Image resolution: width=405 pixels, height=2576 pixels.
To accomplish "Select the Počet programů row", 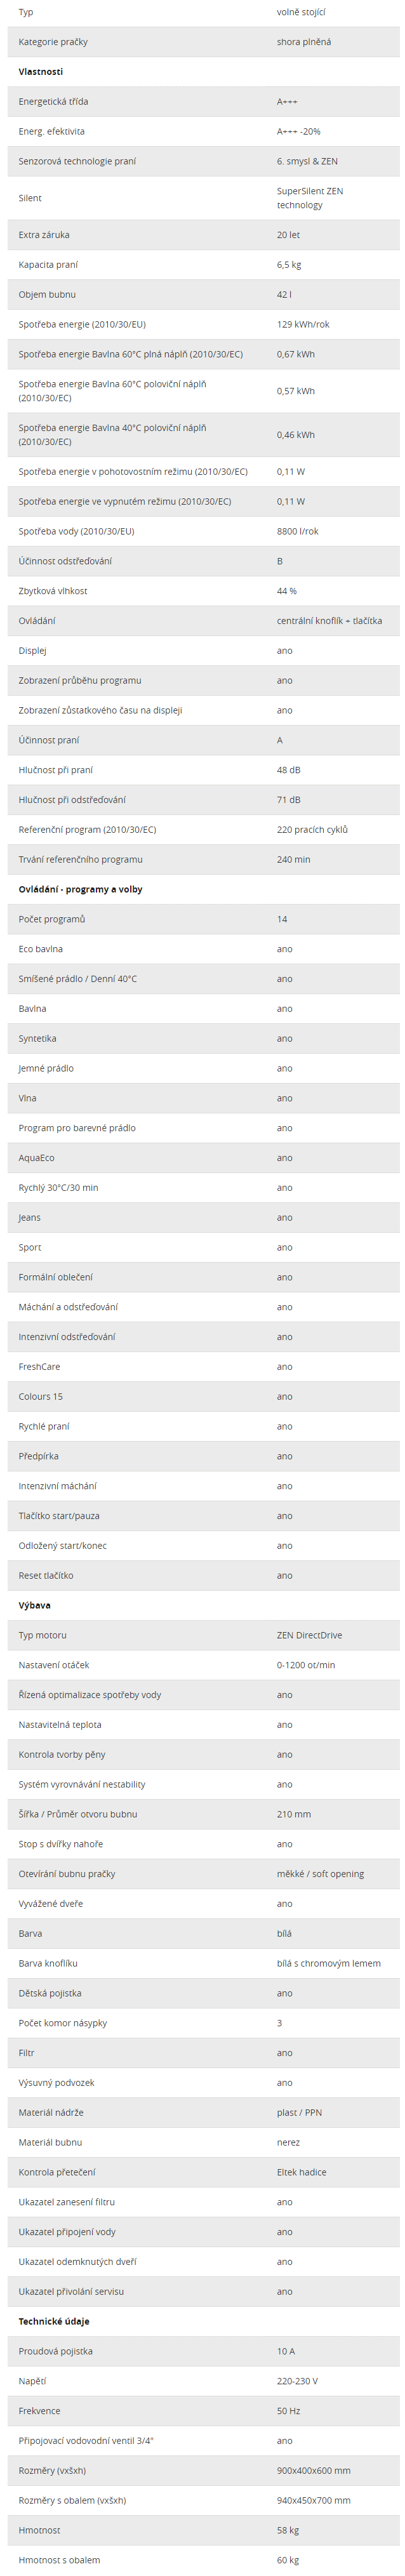I will click(x=203, y=919).
